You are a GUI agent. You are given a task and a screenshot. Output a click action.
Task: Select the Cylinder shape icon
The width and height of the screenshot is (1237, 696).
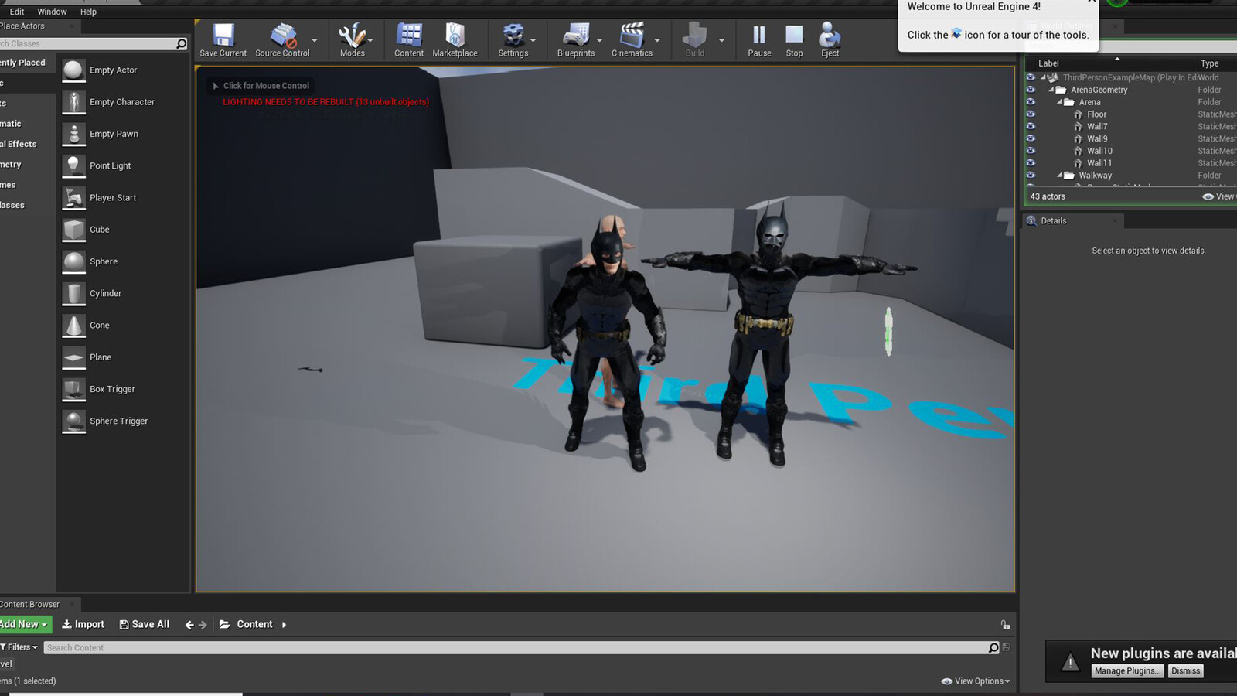pos(73,293)
